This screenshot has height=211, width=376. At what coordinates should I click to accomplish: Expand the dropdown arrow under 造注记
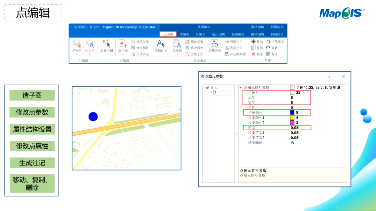pos(177,55)
